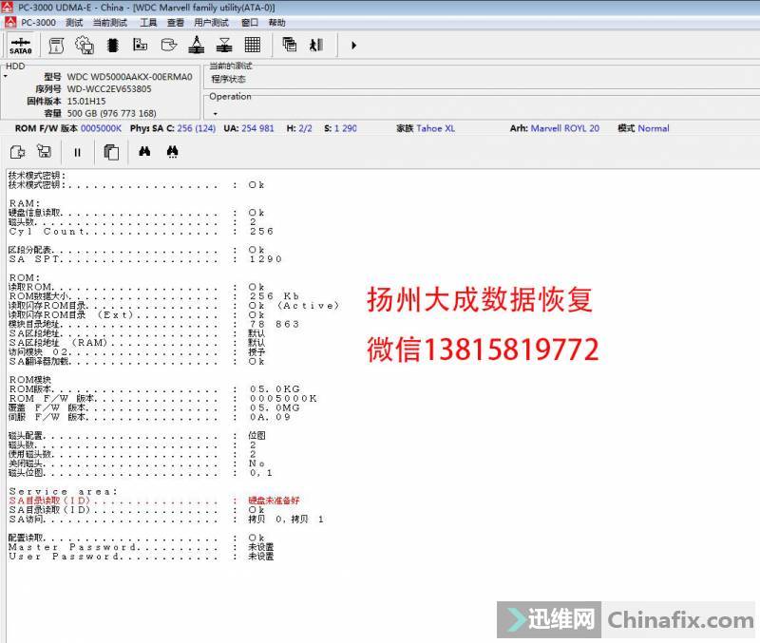Viewport: 760px width, 643px height.
Task: Click model value WDC WD5000AAKX-00ERMA0
Action: point(129,77)
